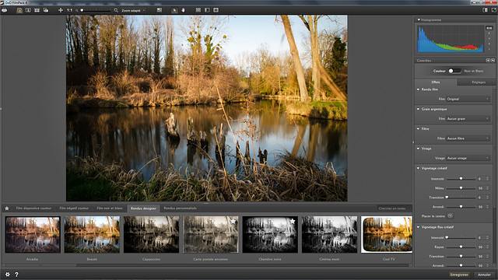Screen dimensions: 498x280
Task: Click in Chercher un rendu search field
Action: click(x=394, y=208)
